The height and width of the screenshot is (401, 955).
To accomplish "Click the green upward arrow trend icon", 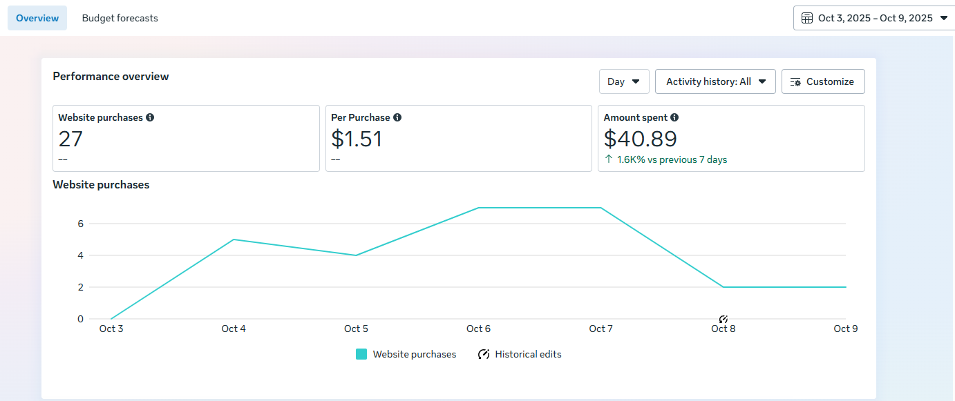I will (x=609, y=159).
